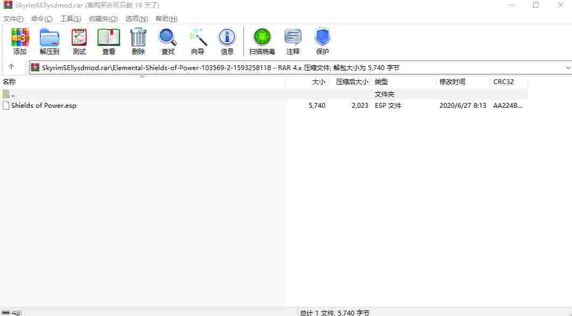Screen dimensions: 572x316
Task: Click the type cell ESP 文件
Action: coord(388,106)
